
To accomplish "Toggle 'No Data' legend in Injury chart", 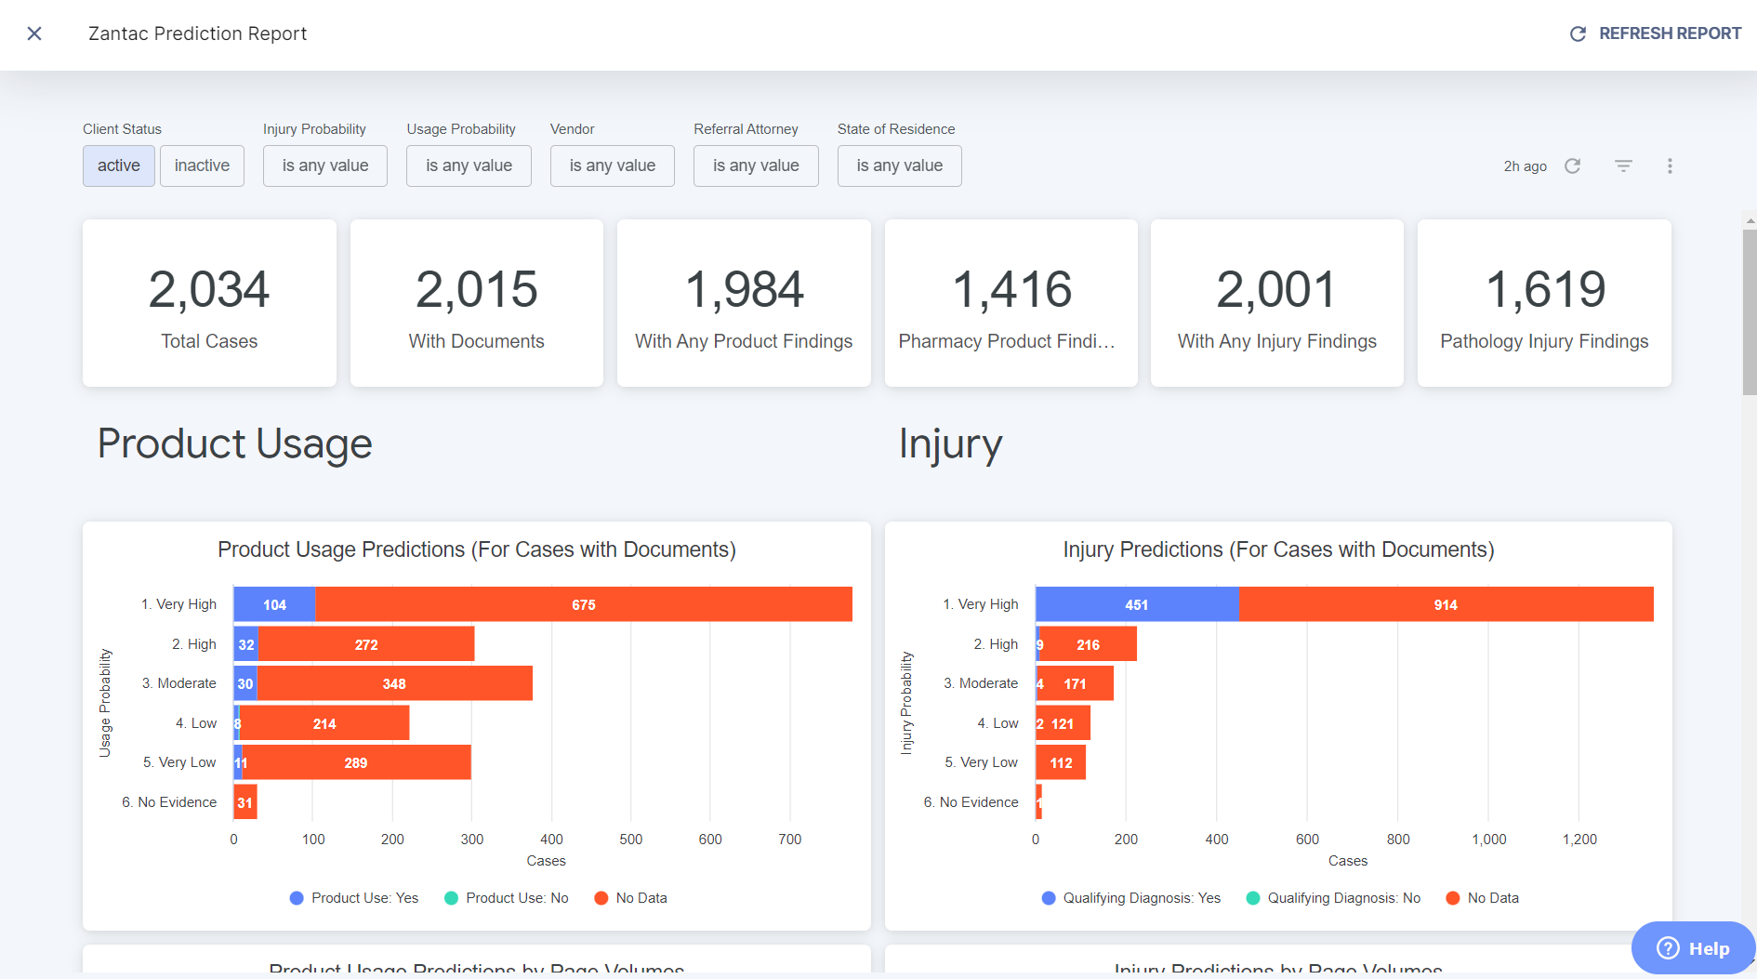I will (x=1482, y=898).
